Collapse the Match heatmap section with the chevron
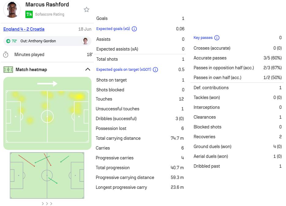The width and height of the screenshot is (286, 206). pyautogui.click(x=88, y=69)
